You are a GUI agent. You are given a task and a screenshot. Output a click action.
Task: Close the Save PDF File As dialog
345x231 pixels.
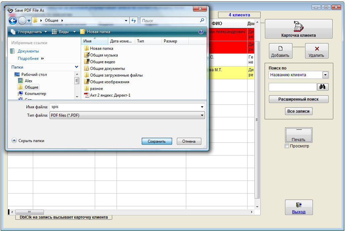tap(200, 9)
